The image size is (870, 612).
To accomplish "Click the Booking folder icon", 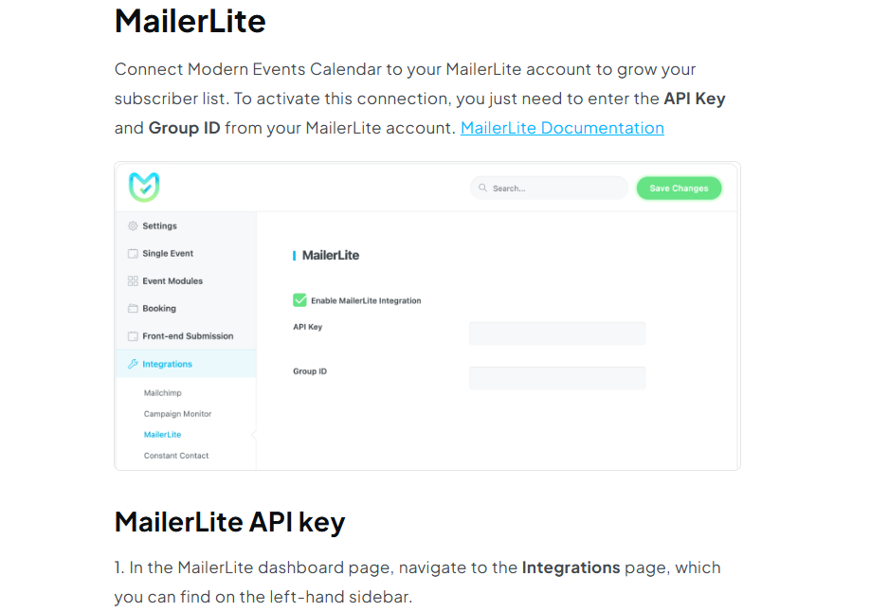I will [x=133, y=309].
